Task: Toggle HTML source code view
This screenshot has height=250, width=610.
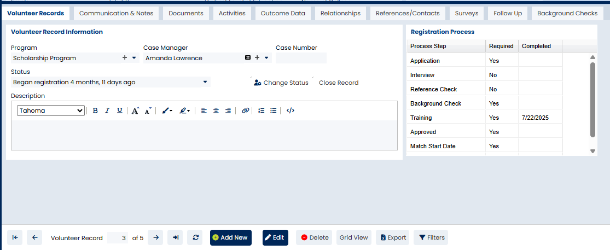Action: tap(290, 111)
